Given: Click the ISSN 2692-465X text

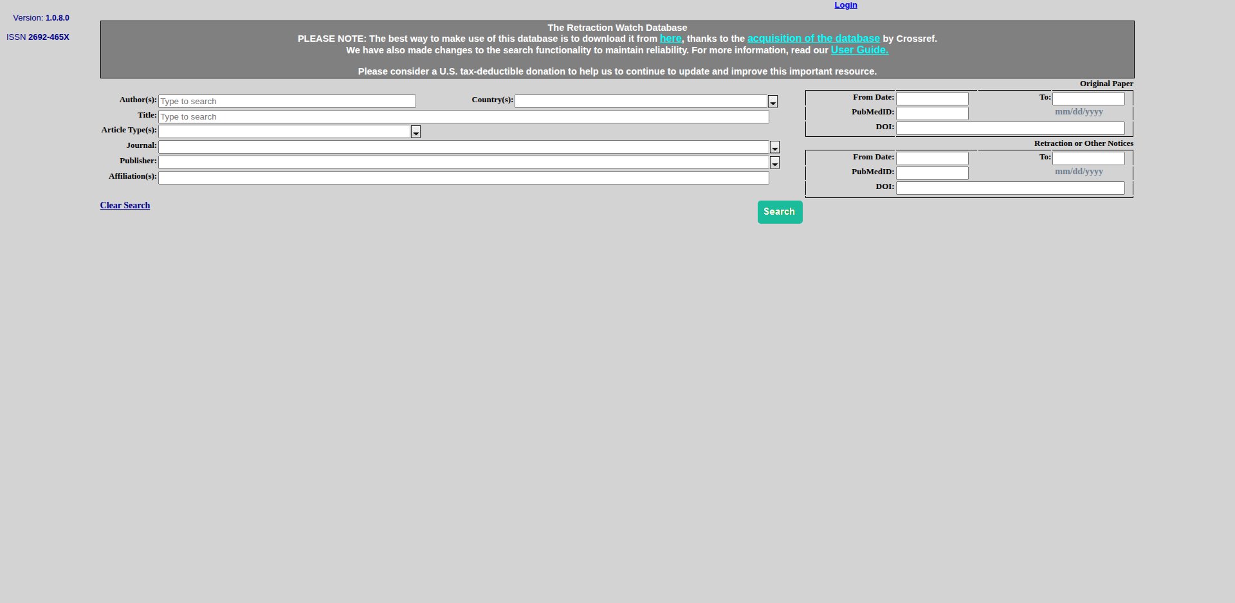Looking at the screenshot, I should pos(38,37).
